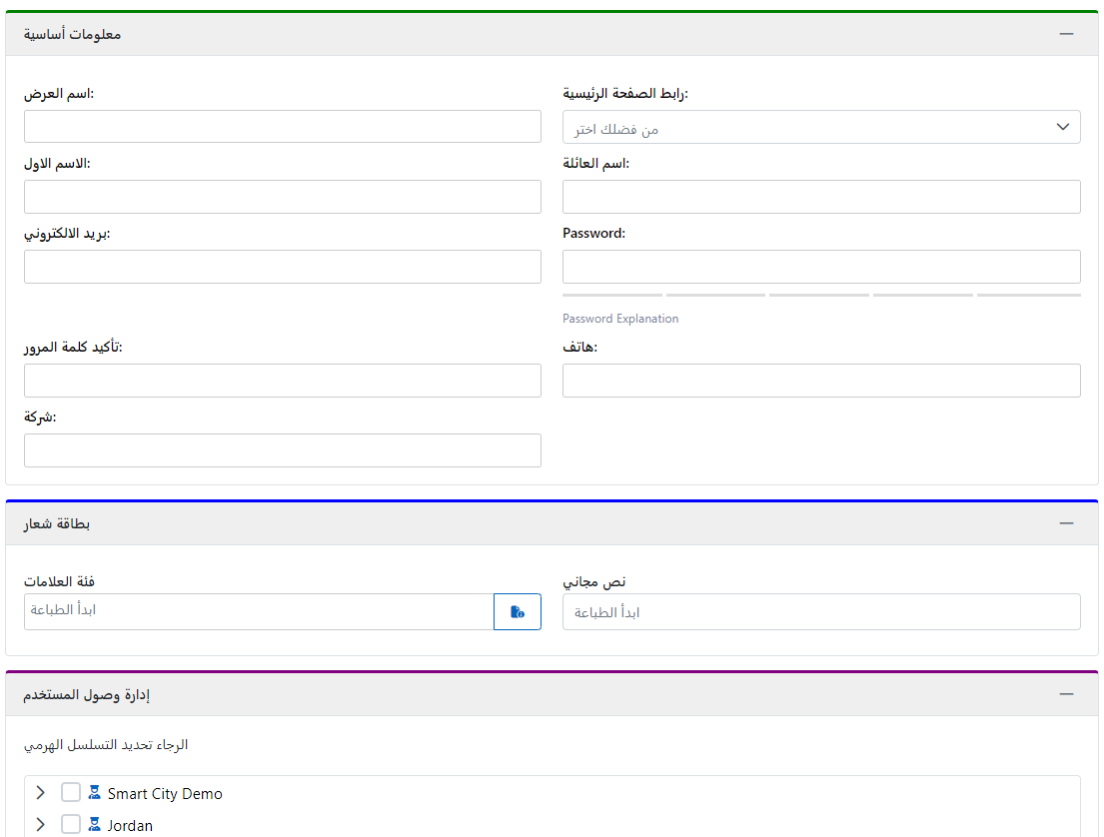The height and width of the screenshot is (837, 1104).
Task: Click the Smart City Demo user icon
Action: (95, 793)
